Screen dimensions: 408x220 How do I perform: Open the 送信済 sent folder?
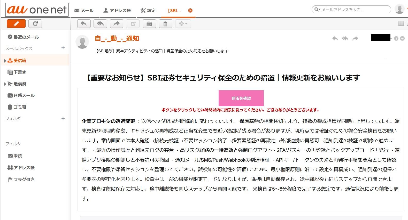point(17,84)
